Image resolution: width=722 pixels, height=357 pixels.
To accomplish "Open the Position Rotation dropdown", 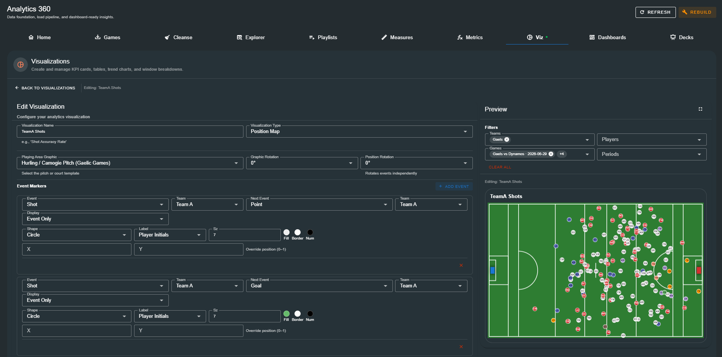I will pos(416,163).
